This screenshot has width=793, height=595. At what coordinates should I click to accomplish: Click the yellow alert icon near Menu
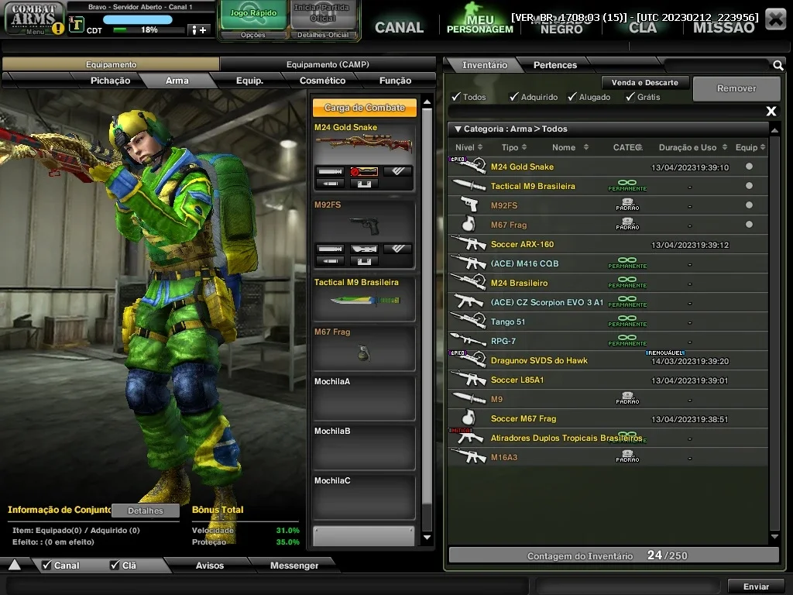coord(58,29)
